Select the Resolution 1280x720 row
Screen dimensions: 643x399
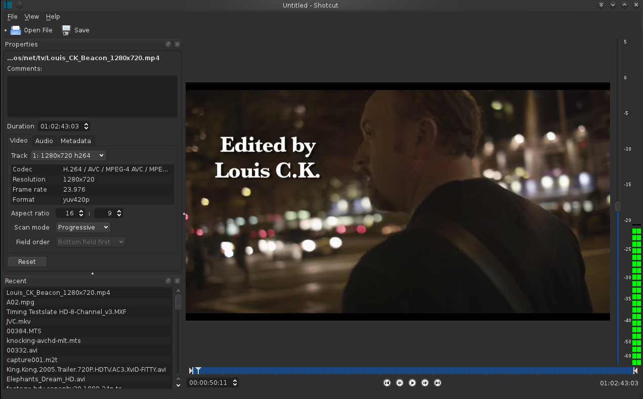click(92, 180)
